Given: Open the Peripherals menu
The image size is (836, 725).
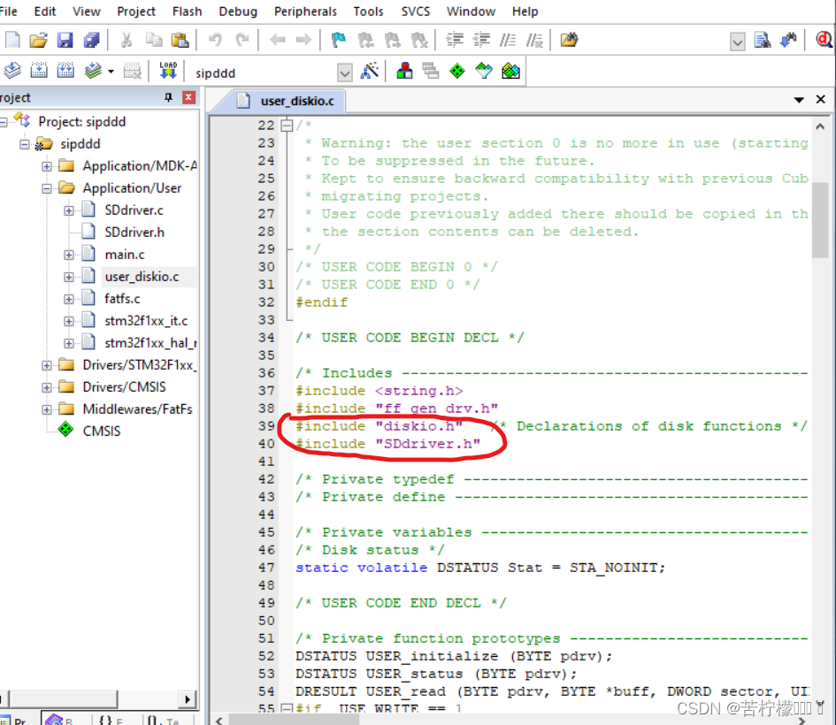Looking at the screenshot, I should point(305,11).
